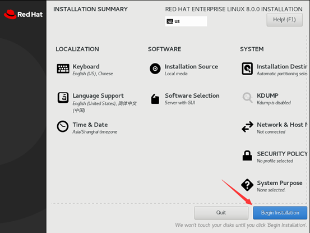
Task: Click the Quit button
Action: pyautogui.click(x=221, y=213)
